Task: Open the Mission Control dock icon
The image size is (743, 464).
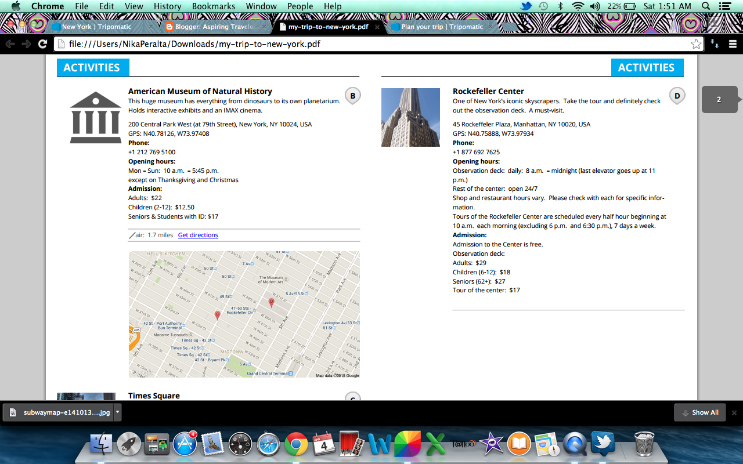Action: [157, 444]
